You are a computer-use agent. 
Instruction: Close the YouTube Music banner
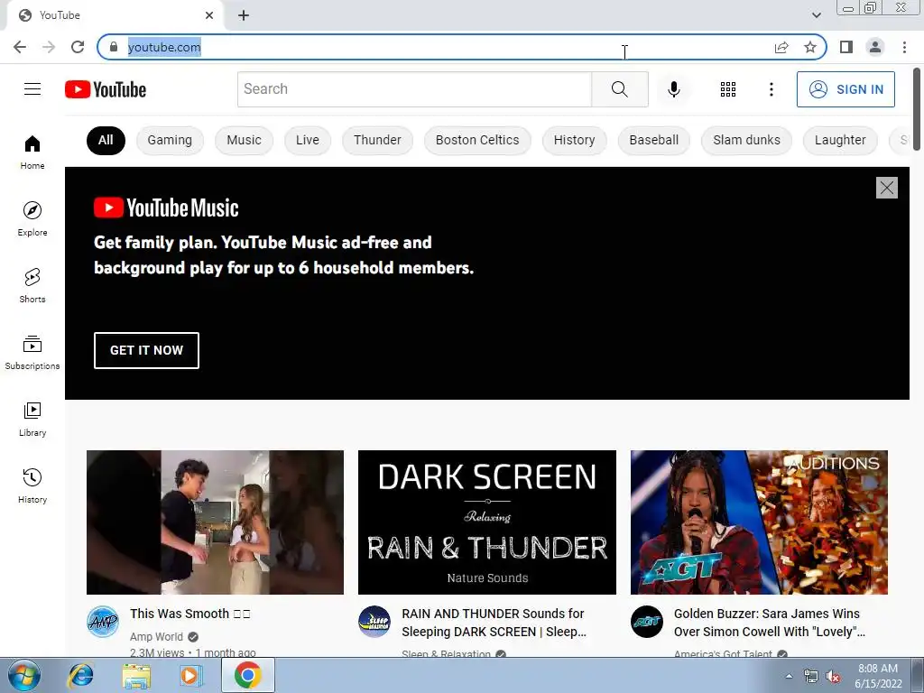click(886, 188)
